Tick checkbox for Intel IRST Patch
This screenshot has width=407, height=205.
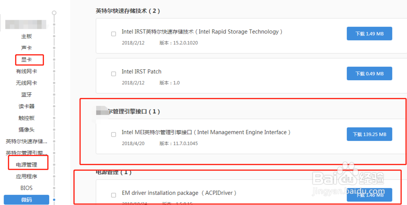click(114, 74)
